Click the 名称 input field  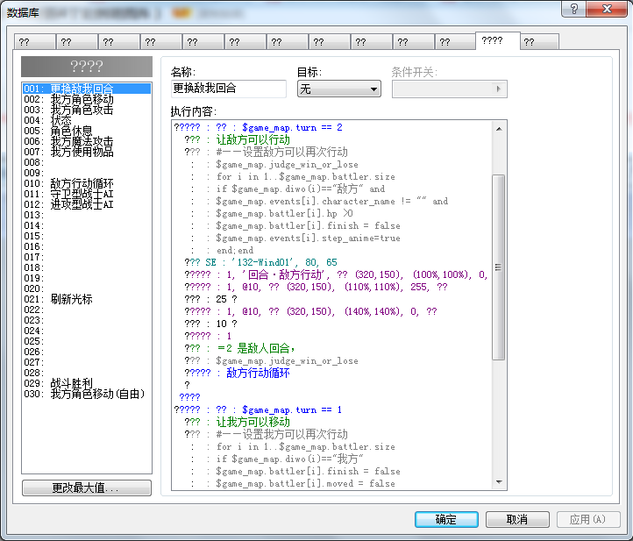tap(229, 89)
